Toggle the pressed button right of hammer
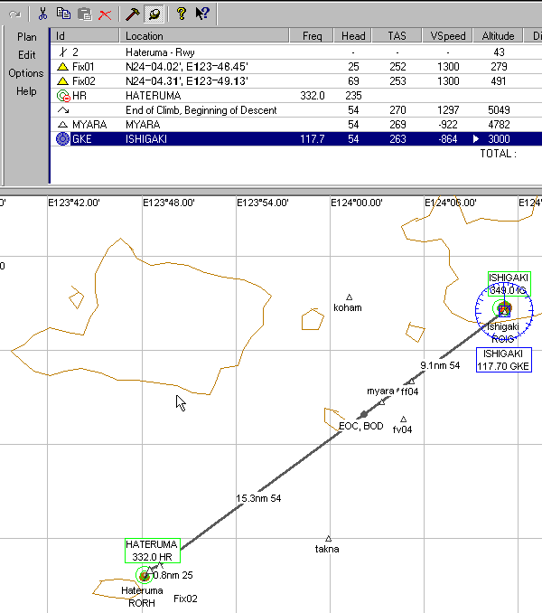The image size is (542, 613). click(x=154, y=14)
